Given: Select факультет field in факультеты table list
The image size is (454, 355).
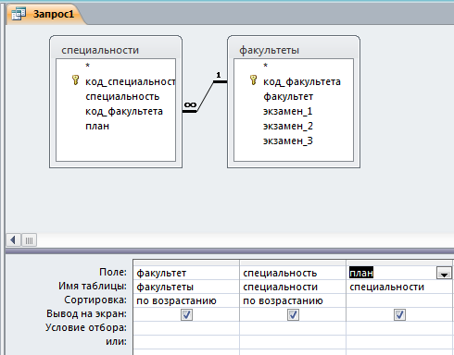Looking at the screenshot, I should point(288,96).
